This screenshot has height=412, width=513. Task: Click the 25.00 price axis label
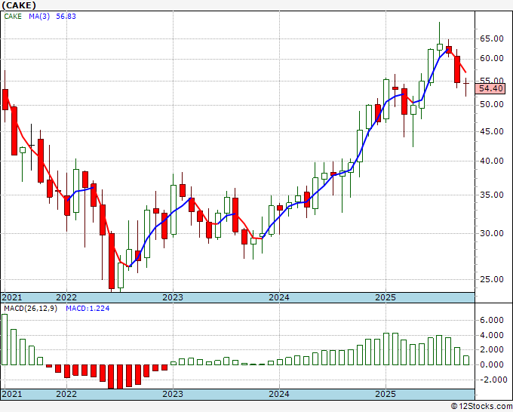(491, 279)
